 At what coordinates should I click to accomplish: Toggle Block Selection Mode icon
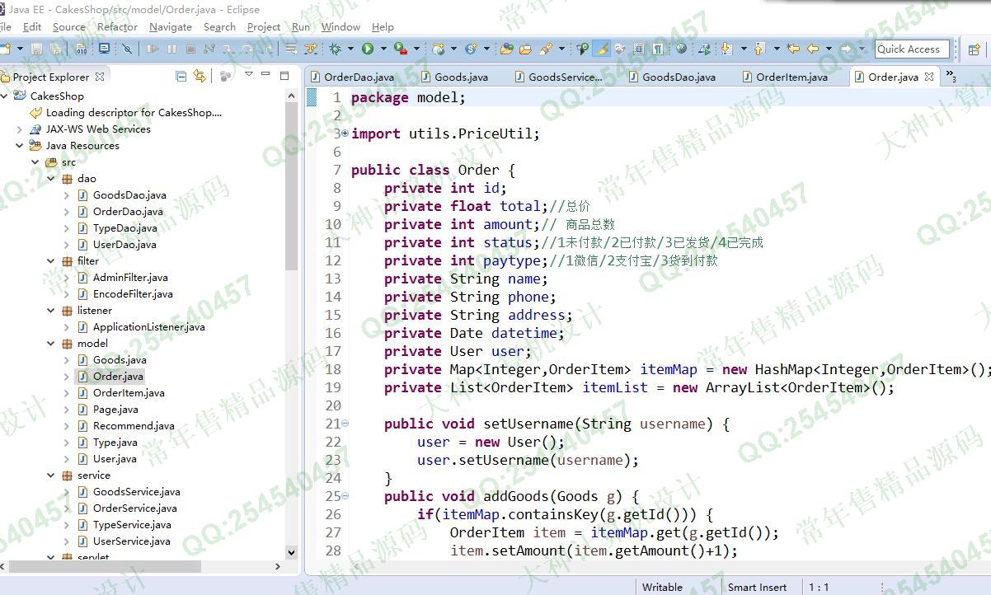pos(639,49)
